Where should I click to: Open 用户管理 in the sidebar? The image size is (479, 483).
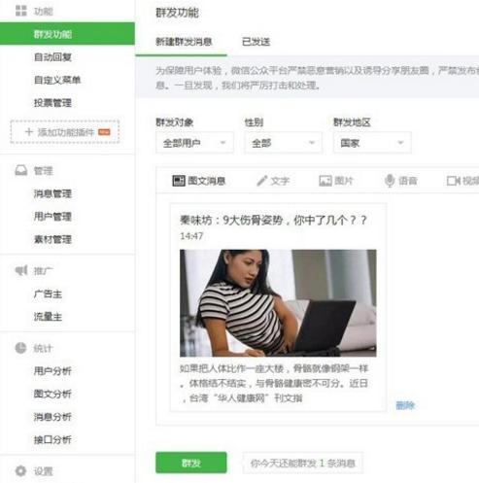(52, 216)
